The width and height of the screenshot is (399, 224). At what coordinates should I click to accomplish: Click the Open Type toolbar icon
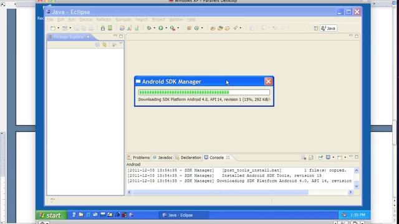[x=213, y=28]
